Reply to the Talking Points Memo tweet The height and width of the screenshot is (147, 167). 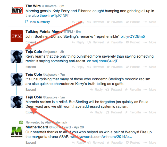78,42
